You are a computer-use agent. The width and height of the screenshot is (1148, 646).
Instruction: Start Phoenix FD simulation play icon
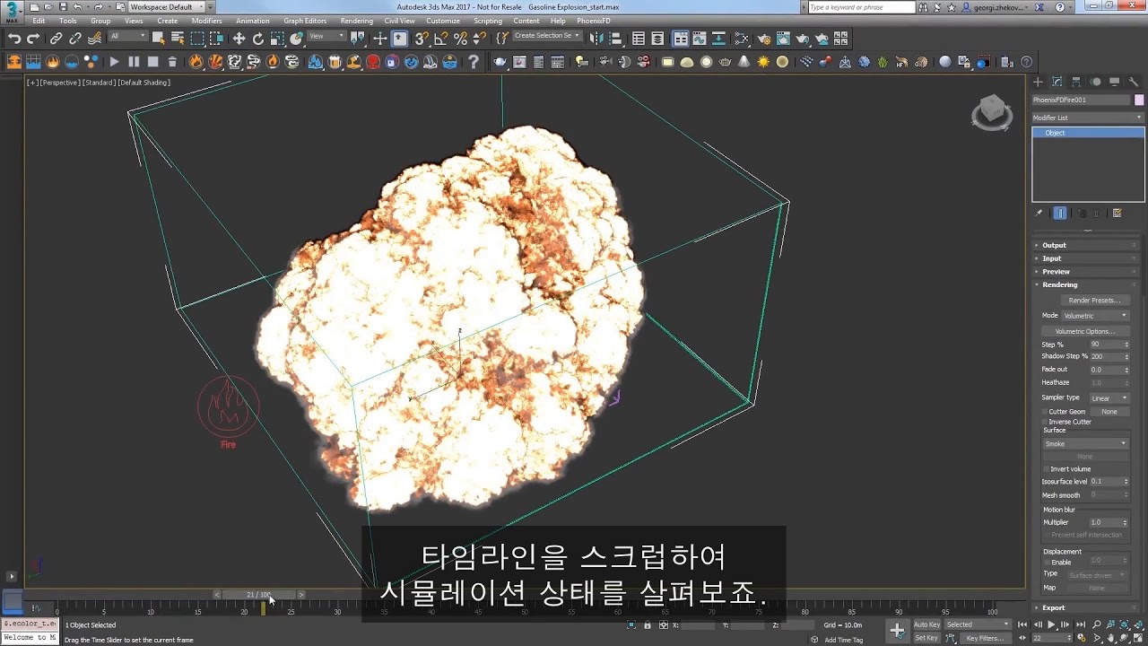[114, 62]
